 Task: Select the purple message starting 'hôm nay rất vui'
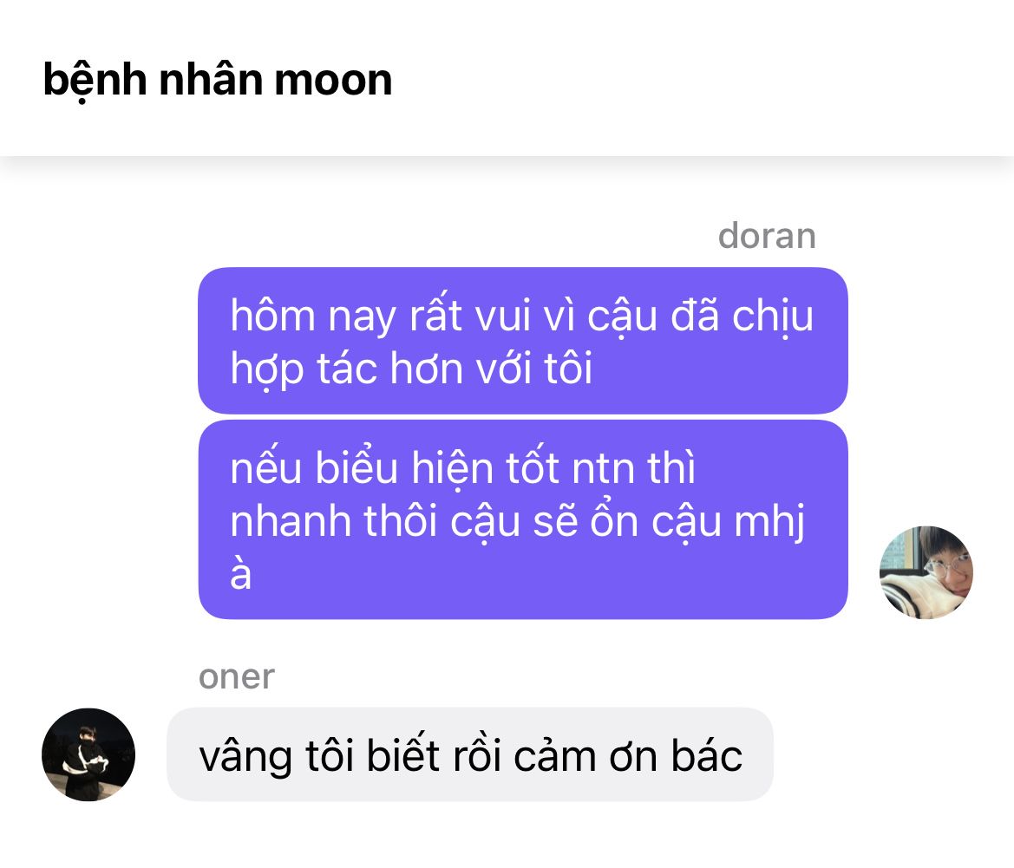click(522, 341)
